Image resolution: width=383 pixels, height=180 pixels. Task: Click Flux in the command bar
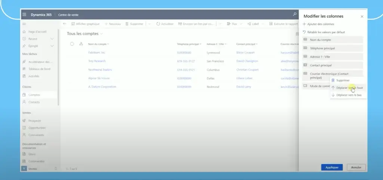[x=232, y=24]
